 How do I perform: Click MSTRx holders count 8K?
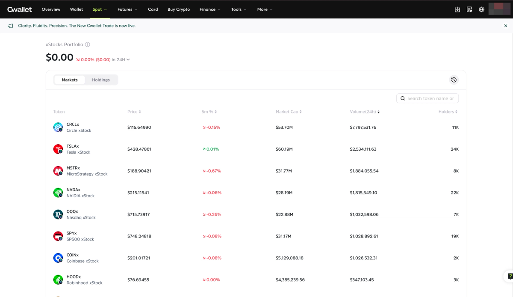click(456, 171)
